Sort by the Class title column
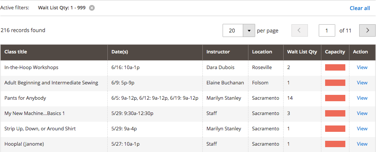Screen dimensions: 376x152 click(16, 52)
